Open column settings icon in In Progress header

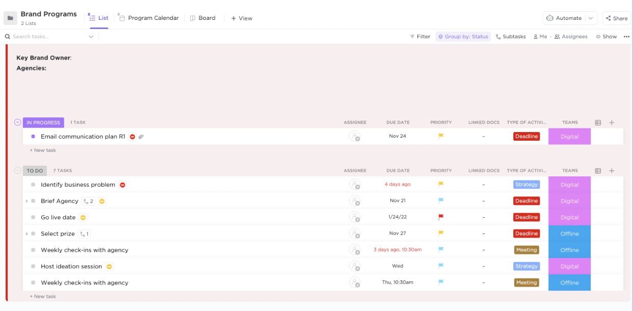point(598,122)
